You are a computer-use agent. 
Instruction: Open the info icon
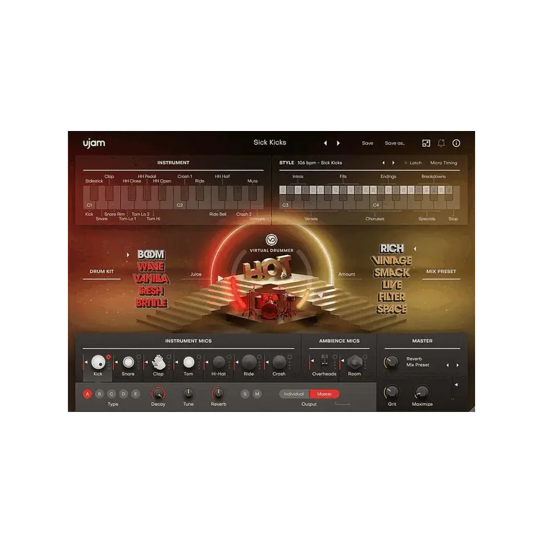pyautogui.click(x=456, y=143)
